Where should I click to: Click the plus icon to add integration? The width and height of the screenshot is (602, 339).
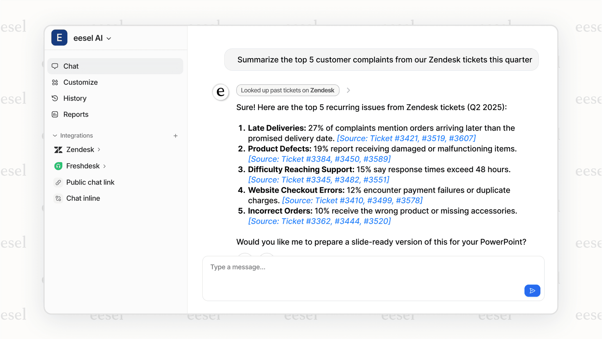(176, 136)
